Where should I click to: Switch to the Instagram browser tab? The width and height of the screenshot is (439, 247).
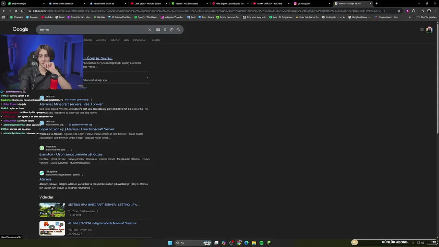click(x=312, y=3)
